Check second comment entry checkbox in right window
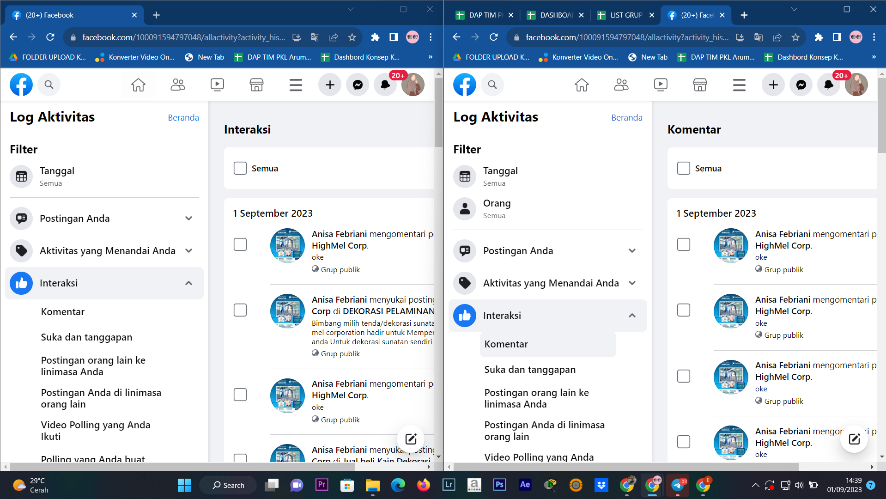This screenshot has width=886, height=499. [684, 310]
